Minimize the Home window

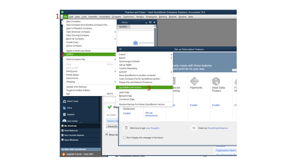click(x=146, y=23)
